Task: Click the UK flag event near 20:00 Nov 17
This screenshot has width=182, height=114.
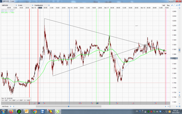Action: click(x=133, y=103)
